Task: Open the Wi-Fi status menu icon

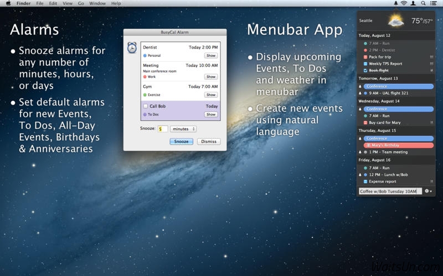Action: click(404, 3)
